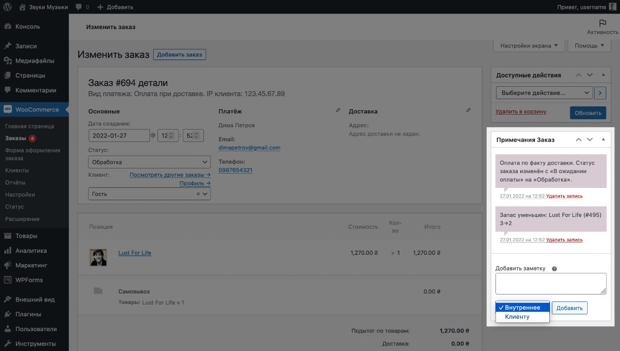Open dimapetrov@gmail.com email link
620x351 pixels.
click(x=249, y=148)
